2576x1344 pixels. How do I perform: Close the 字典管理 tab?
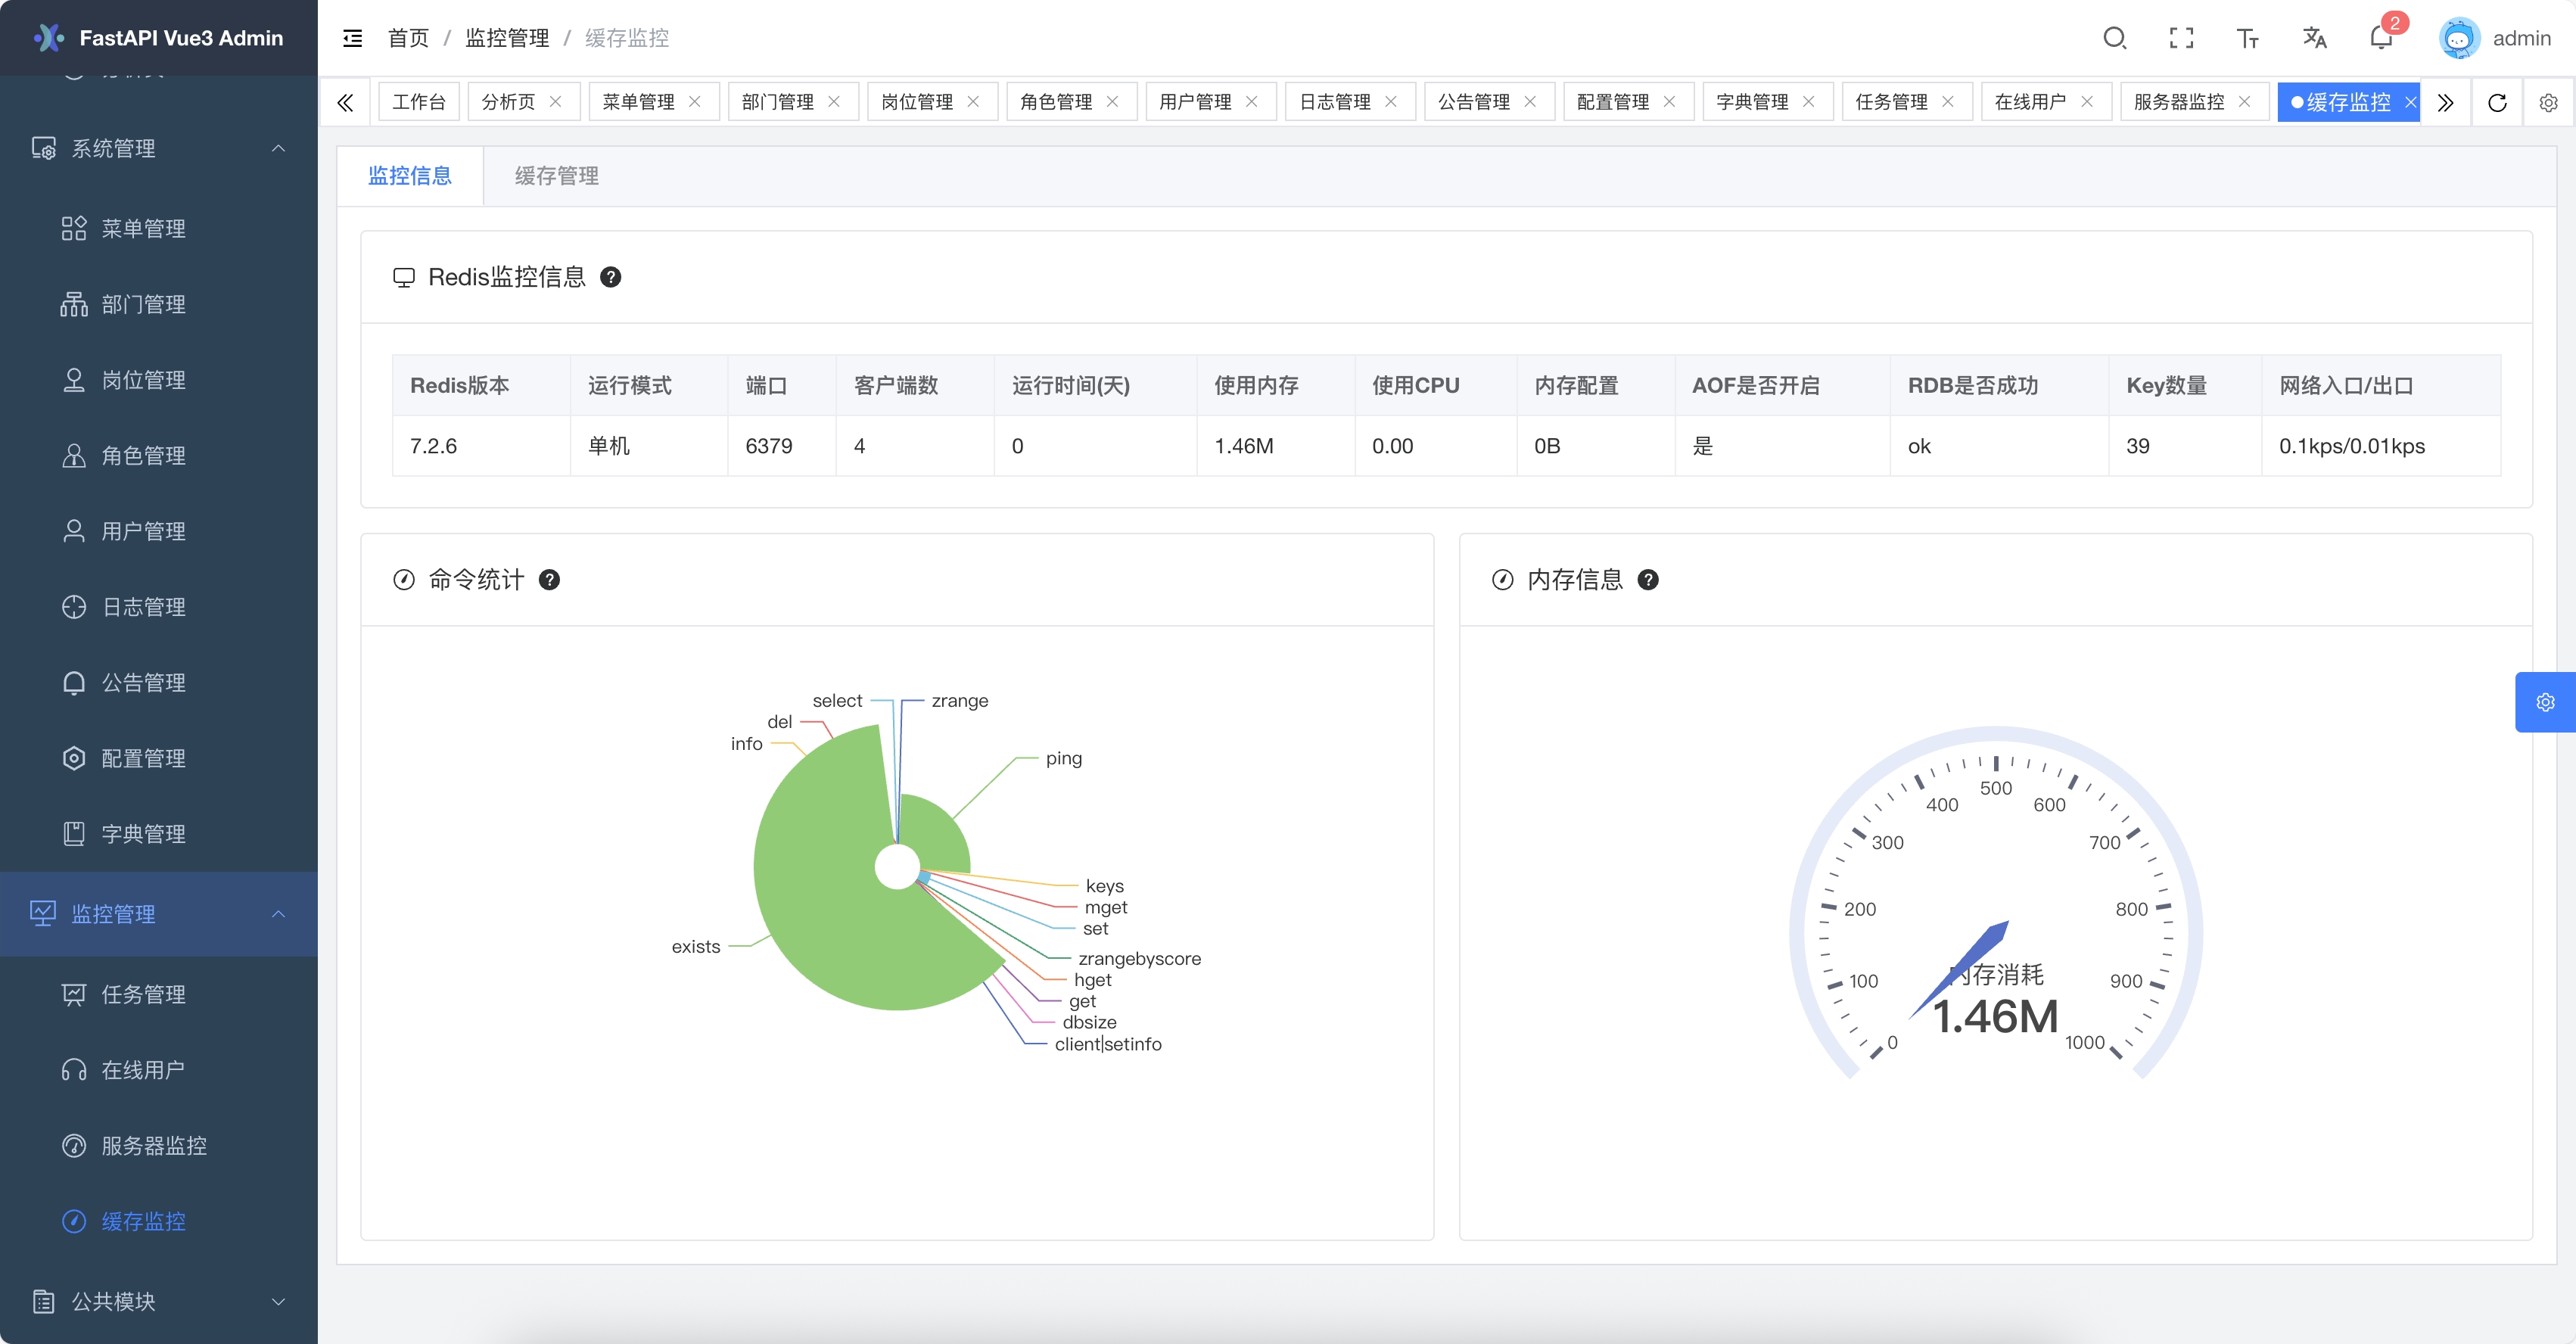[x=1808, y=102]
